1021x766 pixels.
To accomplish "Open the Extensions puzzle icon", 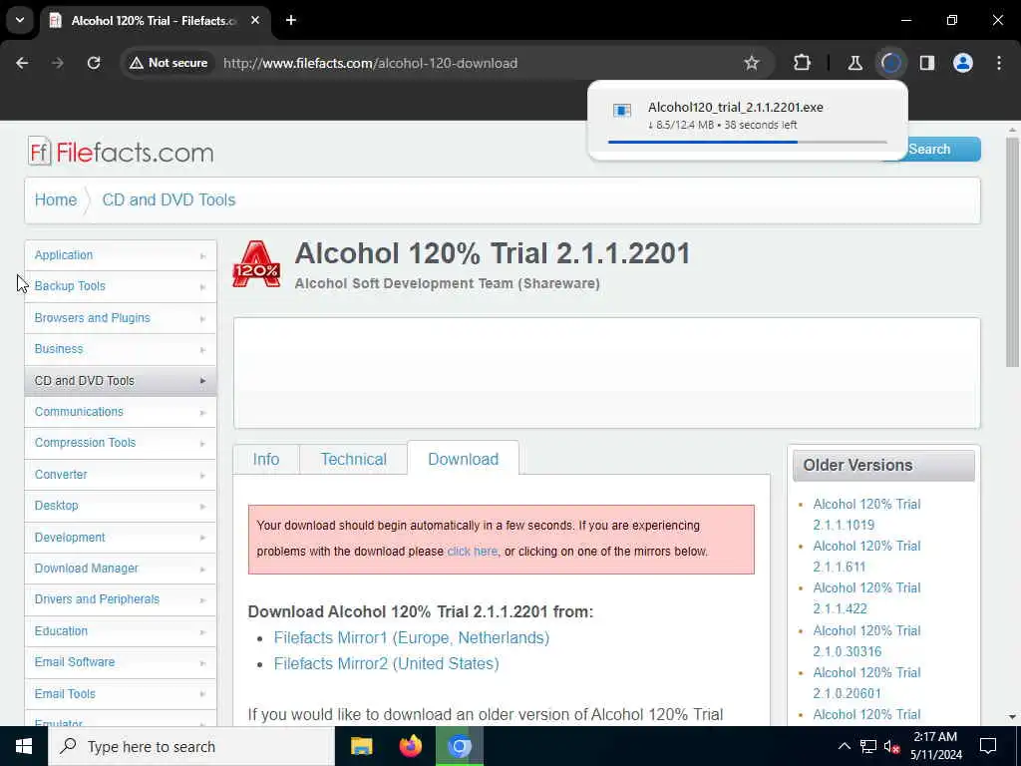I will [x=803, y=63].
